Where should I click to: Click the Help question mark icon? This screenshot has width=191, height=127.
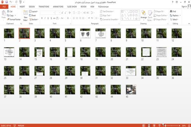point(173,2)
